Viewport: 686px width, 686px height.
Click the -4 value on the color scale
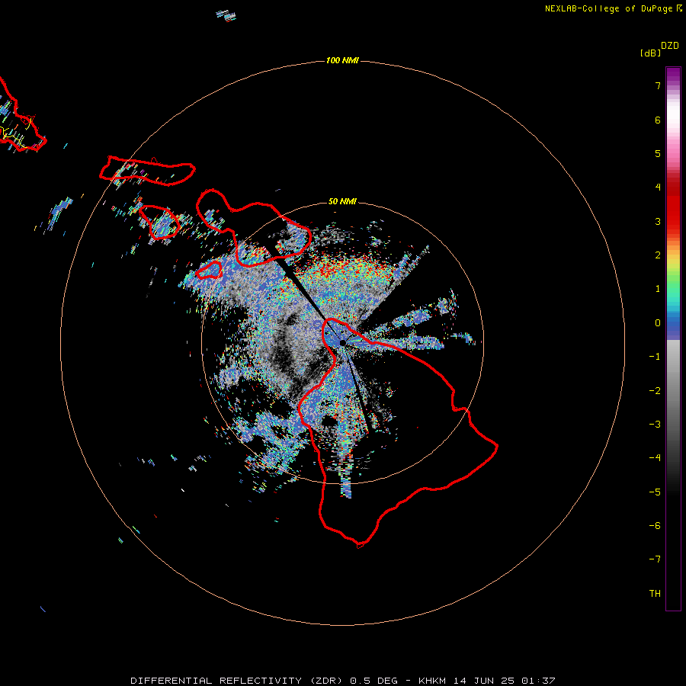pos(655,458)
